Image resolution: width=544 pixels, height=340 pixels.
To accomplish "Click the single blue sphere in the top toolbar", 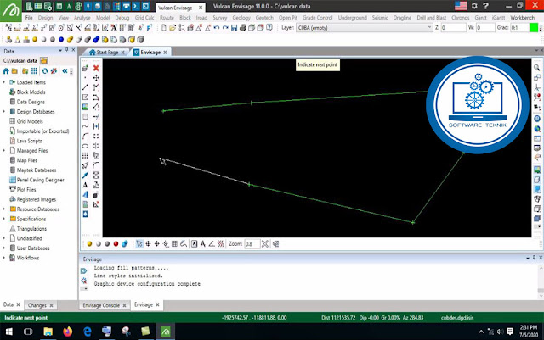I will 61,40.
